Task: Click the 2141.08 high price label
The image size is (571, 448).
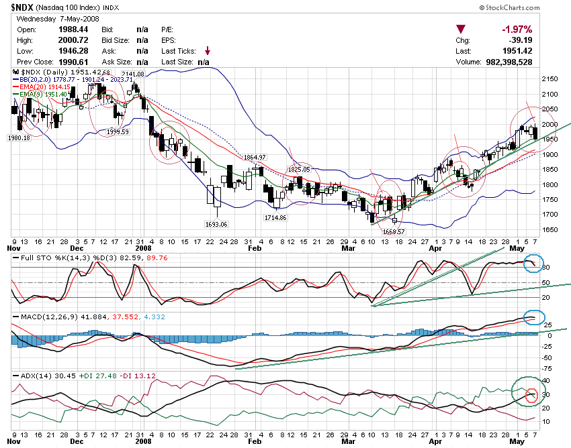Action: tap(133, 74)
